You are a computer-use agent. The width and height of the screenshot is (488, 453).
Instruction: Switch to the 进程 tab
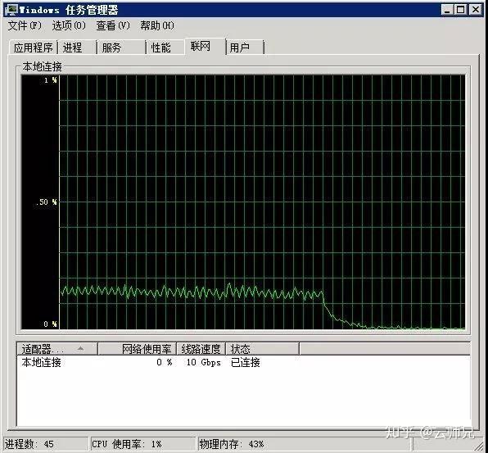tap(77, 48)
